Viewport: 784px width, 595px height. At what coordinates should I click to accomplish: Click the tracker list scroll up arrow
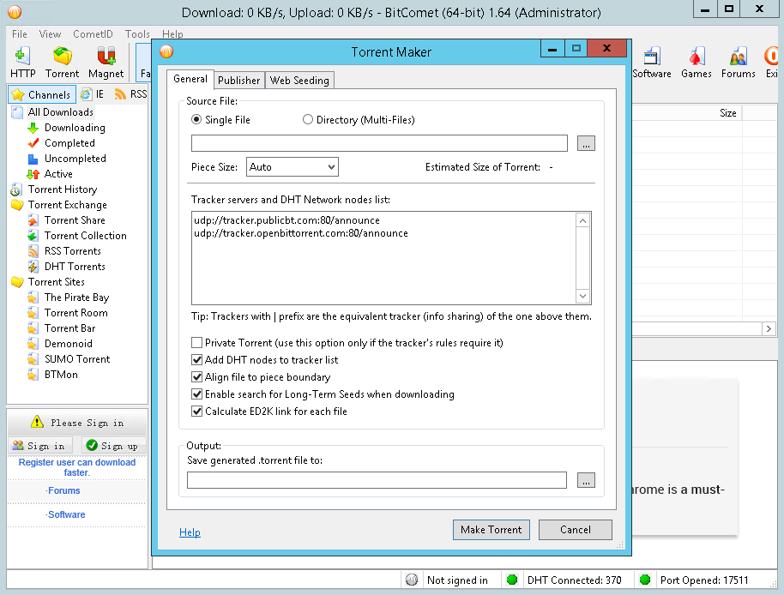point(583,220)
